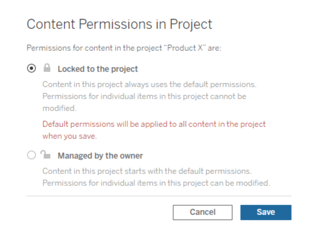Click the "cannot be" description line

click(144, 96)
